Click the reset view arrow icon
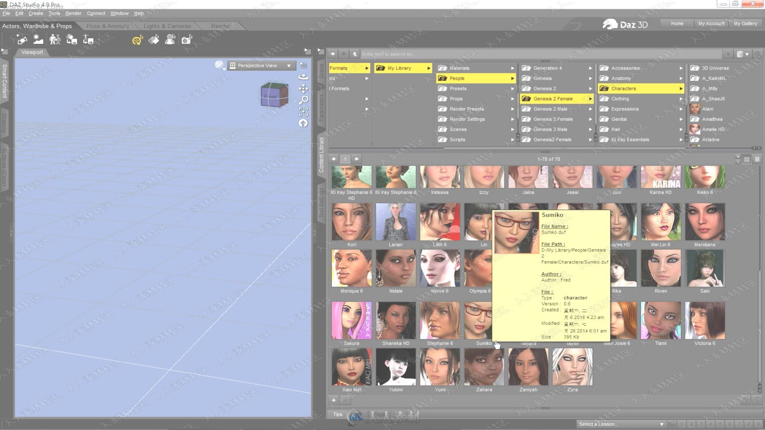 (303, 123)
